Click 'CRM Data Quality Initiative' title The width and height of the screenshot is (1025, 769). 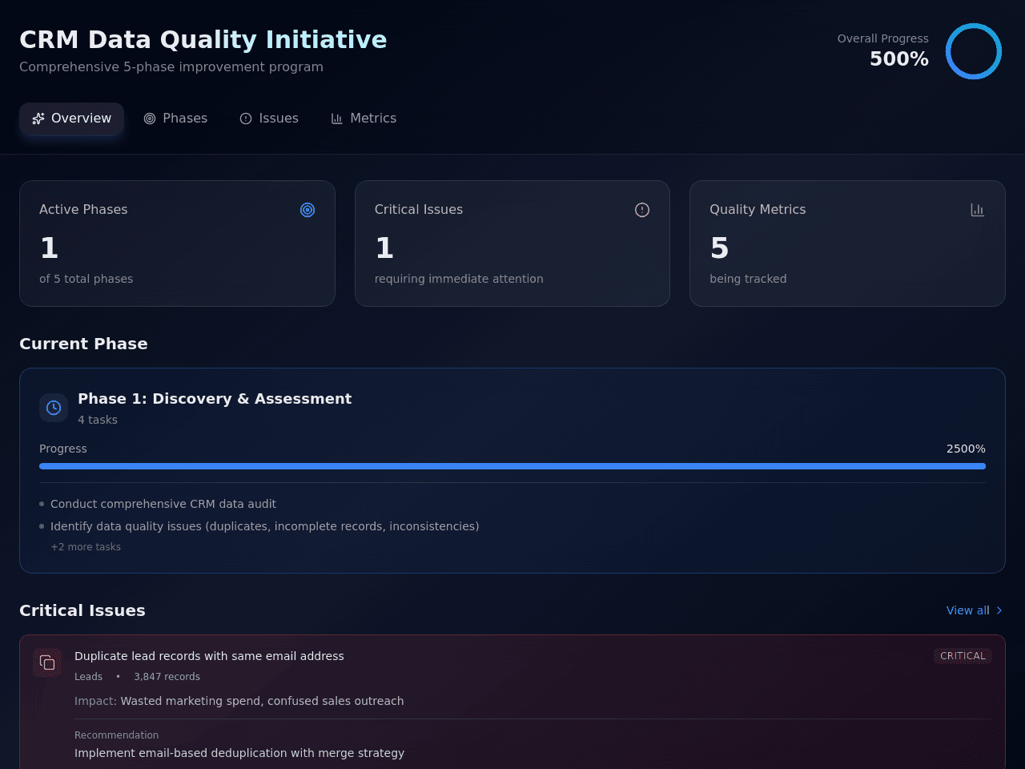pyautogui.click(x=203, y=39)
